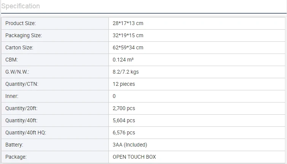This screenshot has height=164, width=287.
Task: Select the Packaging Size label
Action: pyautogui.click(x=24, y=35)
